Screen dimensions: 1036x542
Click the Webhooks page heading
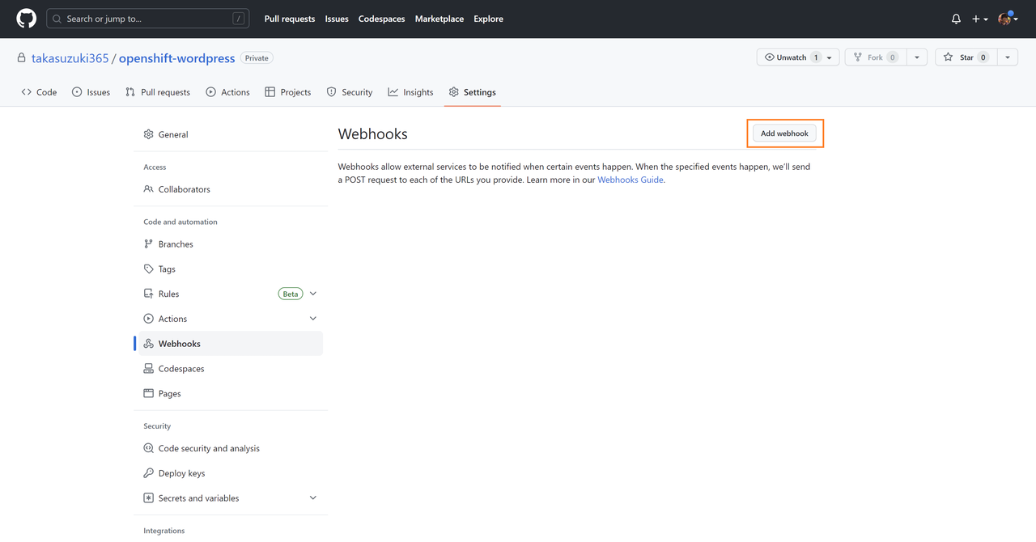pyautogui.click(x=373, y=134)
